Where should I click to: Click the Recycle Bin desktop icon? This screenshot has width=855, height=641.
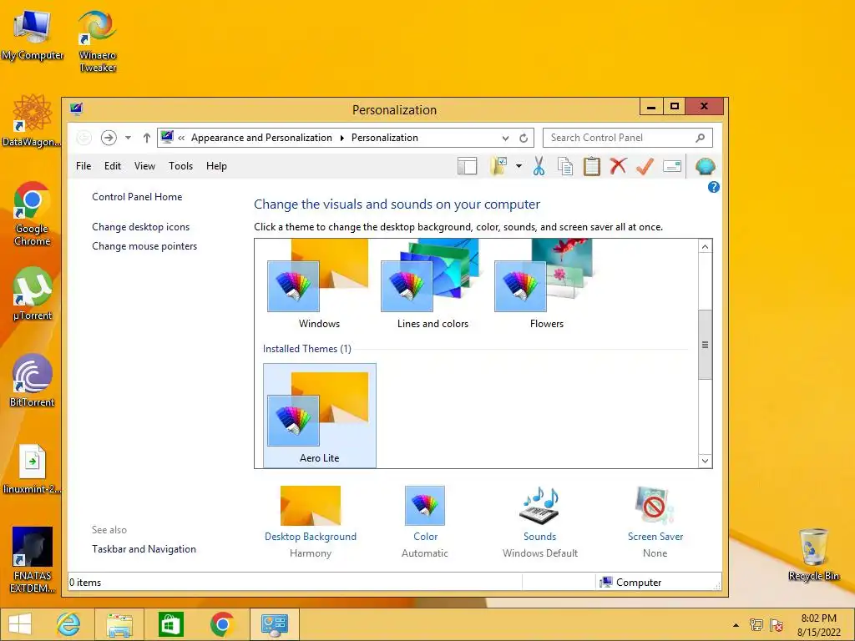(x=813, y=554)
